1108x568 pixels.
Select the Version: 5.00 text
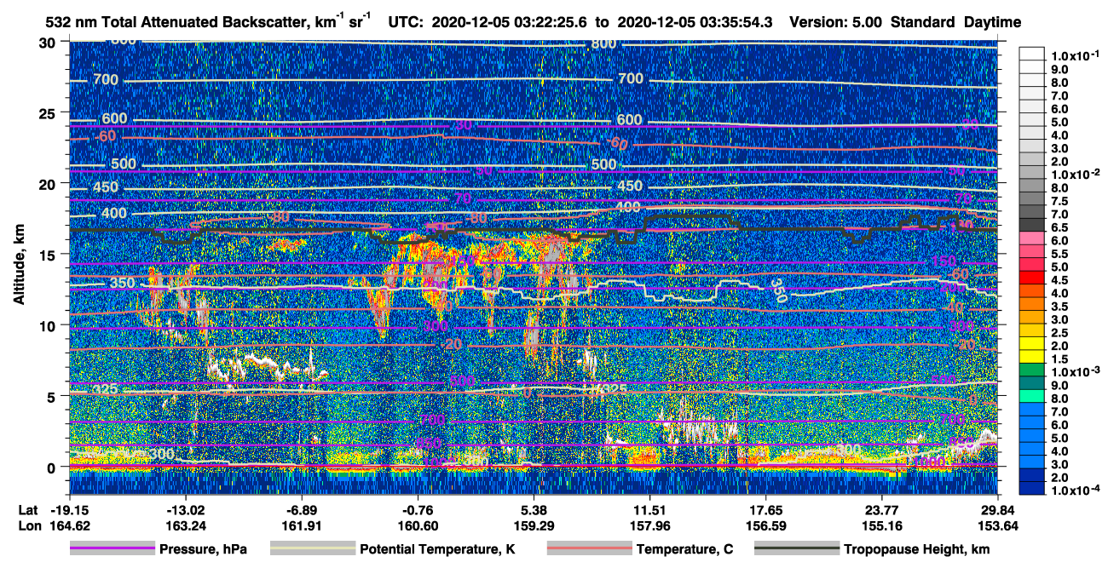835,23
